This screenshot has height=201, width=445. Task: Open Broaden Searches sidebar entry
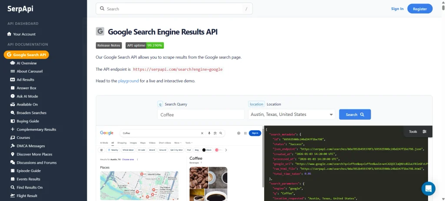(31, 112)
